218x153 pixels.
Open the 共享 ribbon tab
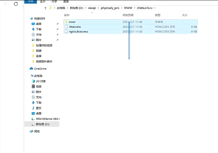[x=54, y=1]
